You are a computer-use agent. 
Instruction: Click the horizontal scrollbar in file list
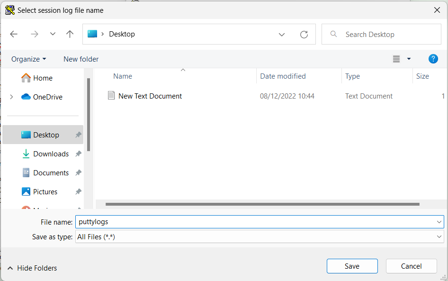point(262,204)
